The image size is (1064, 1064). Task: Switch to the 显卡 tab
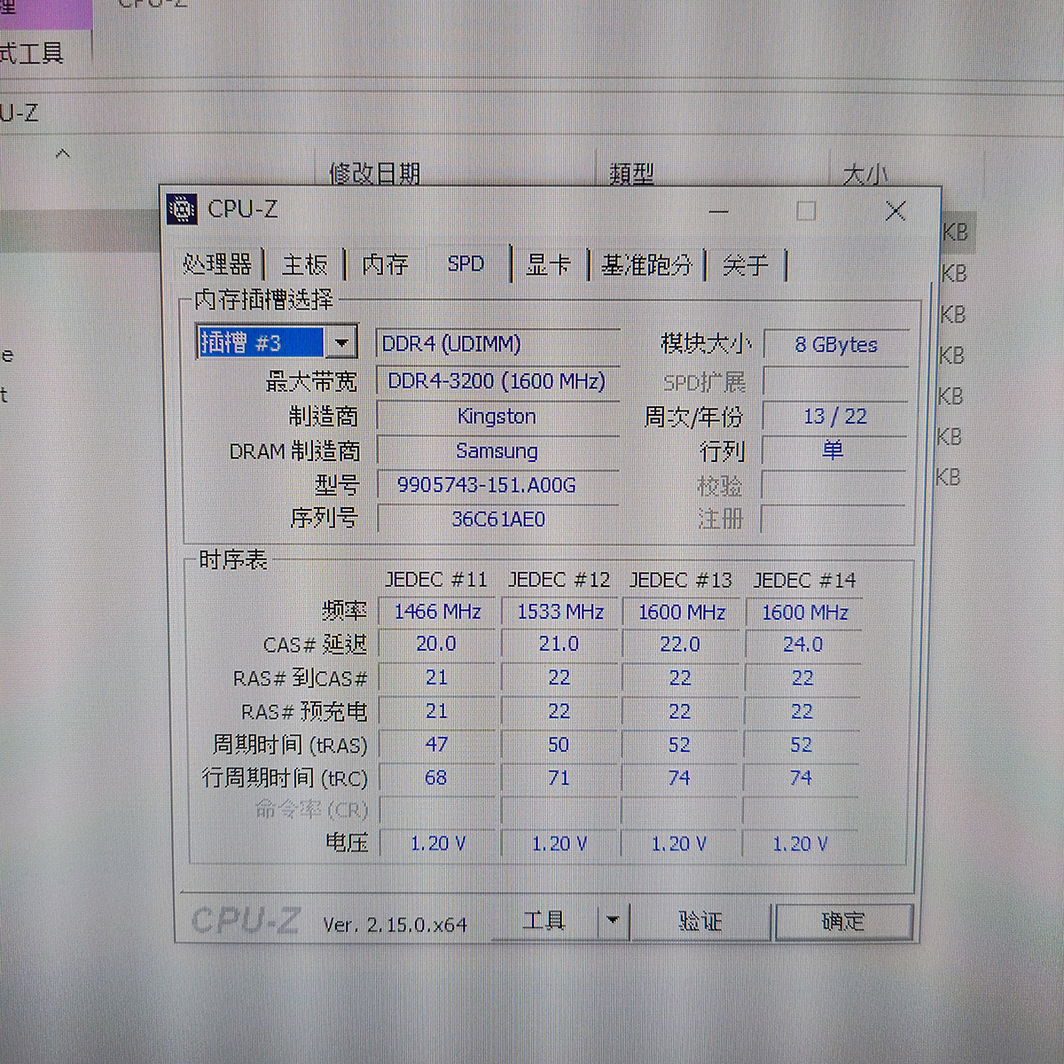click(549, 264)
